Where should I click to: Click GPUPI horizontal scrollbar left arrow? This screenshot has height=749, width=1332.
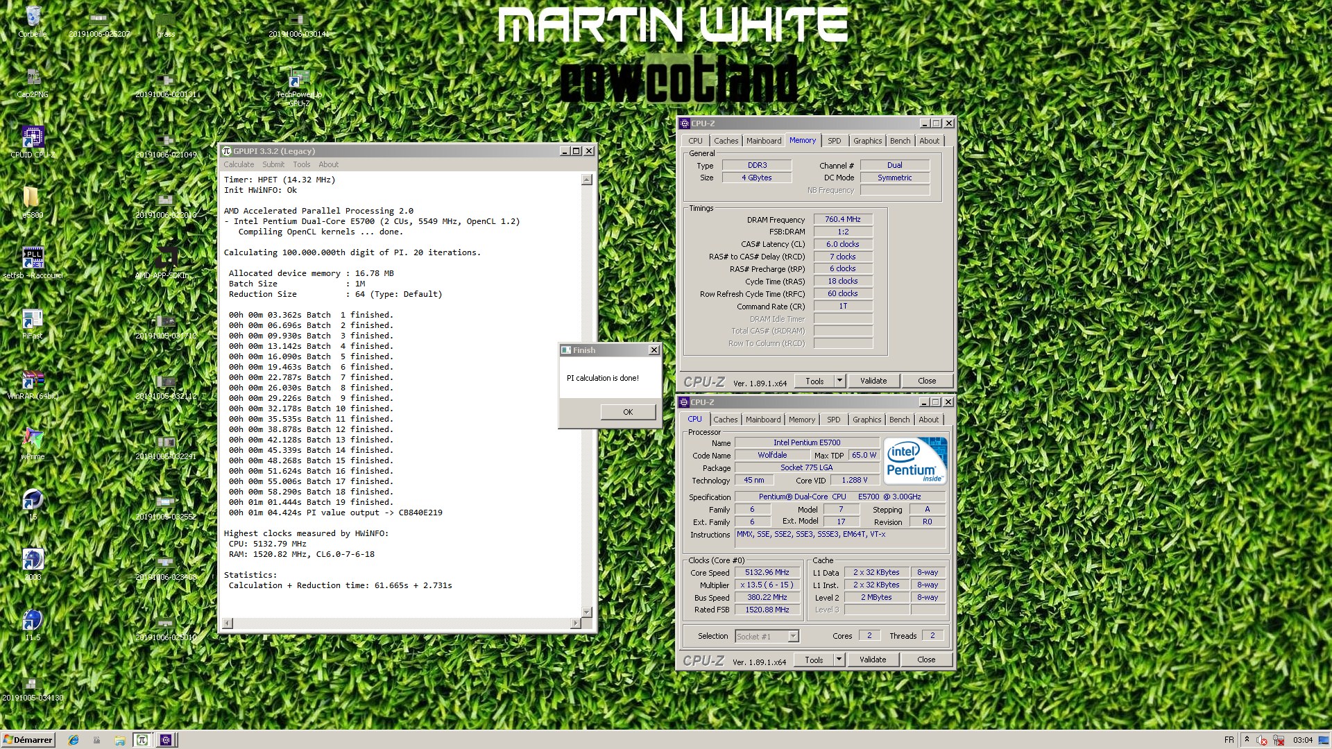coord(227,623)
